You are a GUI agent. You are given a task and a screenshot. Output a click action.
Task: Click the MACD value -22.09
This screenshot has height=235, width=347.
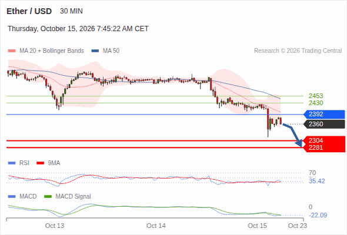point(318,216)
